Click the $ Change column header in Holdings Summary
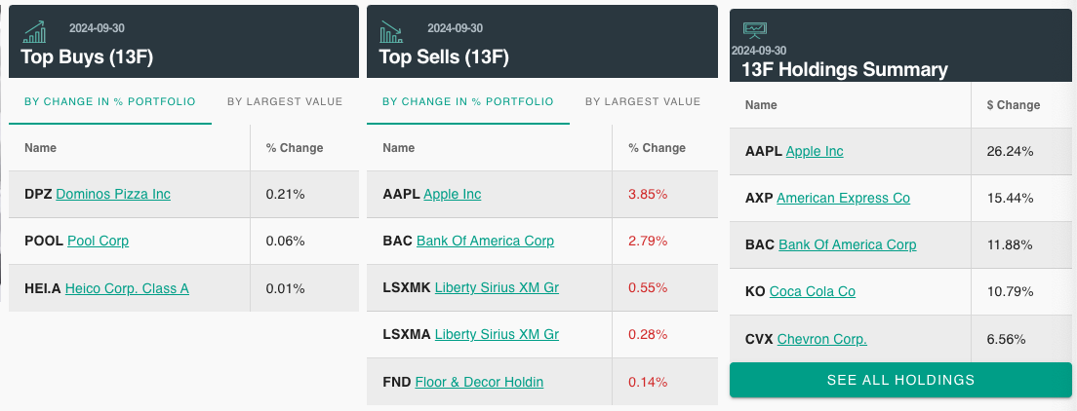The width and height of the screenshot is (1077, 411). pyautogui.click(x=1014, y=105)
